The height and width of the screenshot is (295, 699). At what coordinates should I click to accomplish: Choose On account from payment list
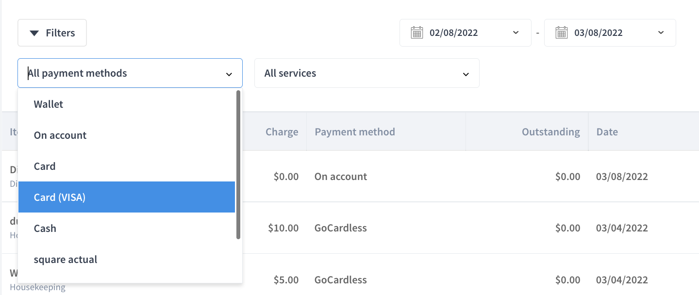click(127, 135)
